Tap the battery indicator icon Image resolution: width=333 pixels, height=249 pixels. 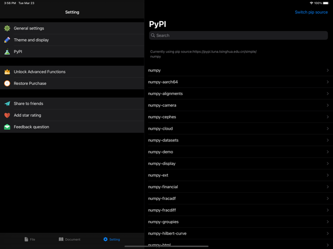tap(326, 3)
